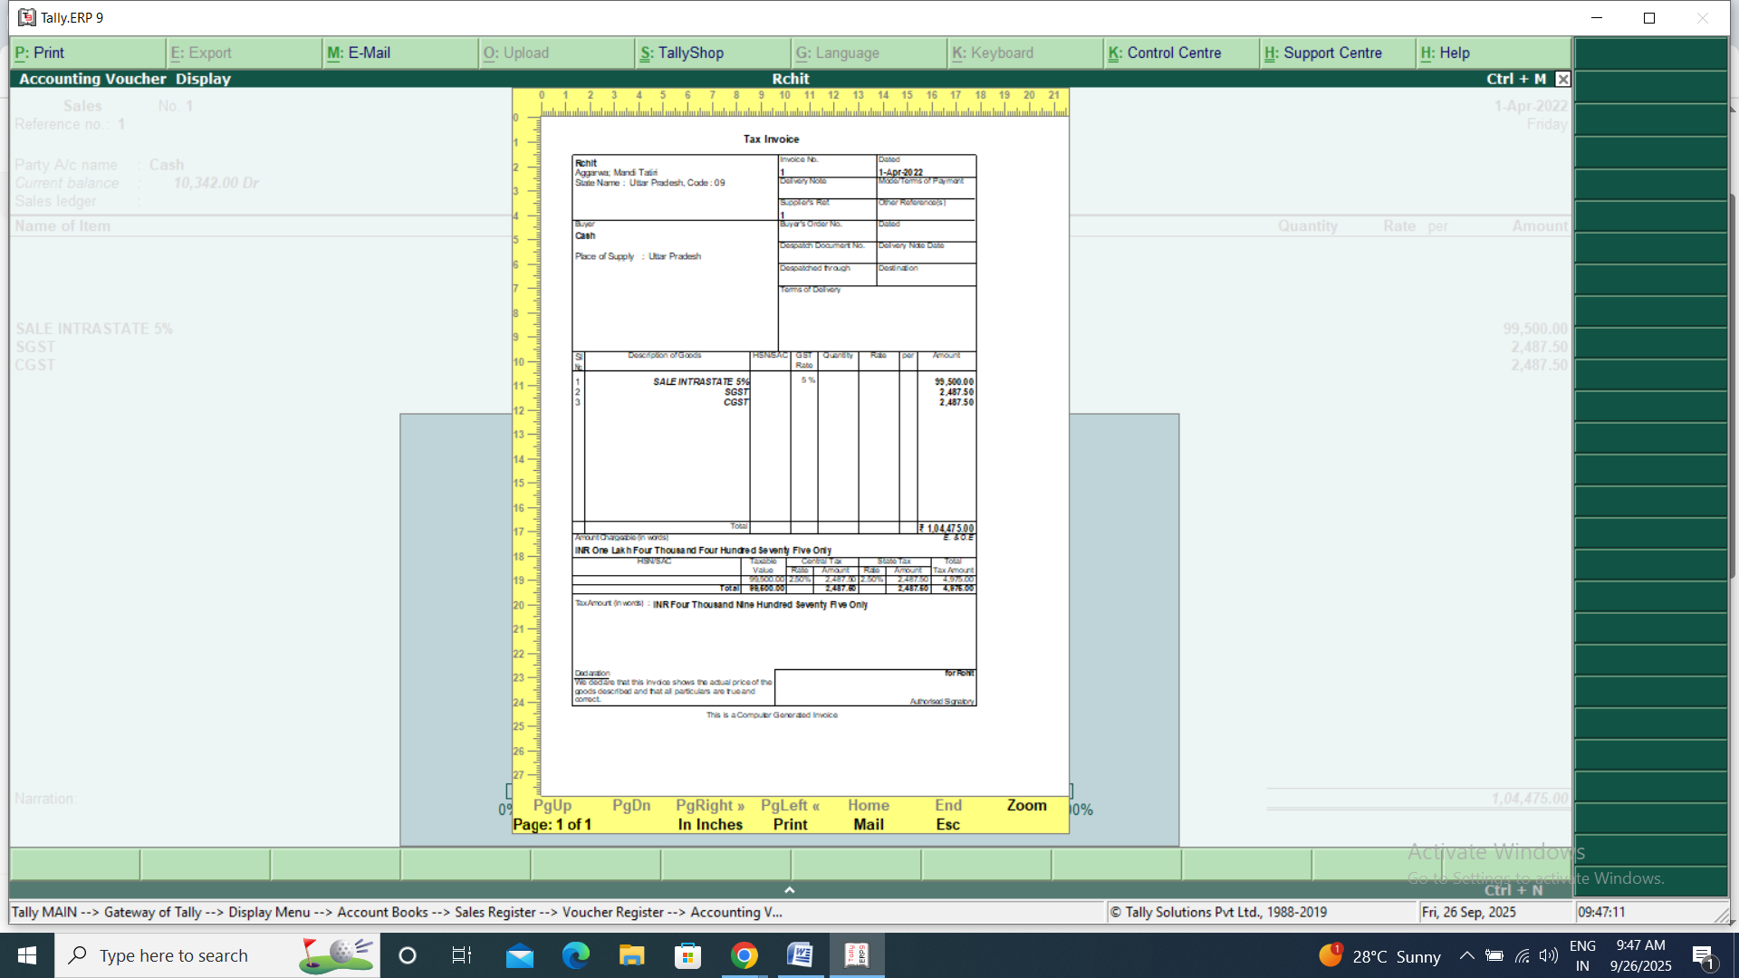Open the Microsoft Store
The image size is (1739, 978).
coord(688,955)
